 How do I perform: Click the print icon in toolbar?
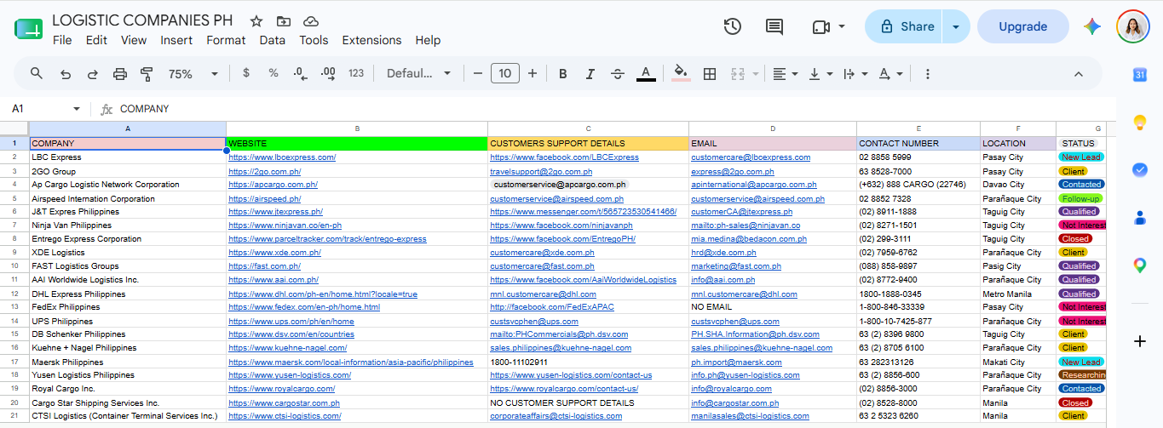(120, 74)
